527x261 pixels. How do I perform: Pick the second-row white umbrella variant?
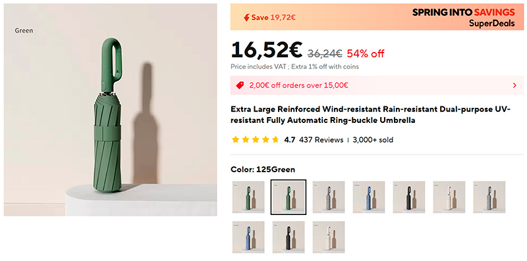click(x=329, y=237)
